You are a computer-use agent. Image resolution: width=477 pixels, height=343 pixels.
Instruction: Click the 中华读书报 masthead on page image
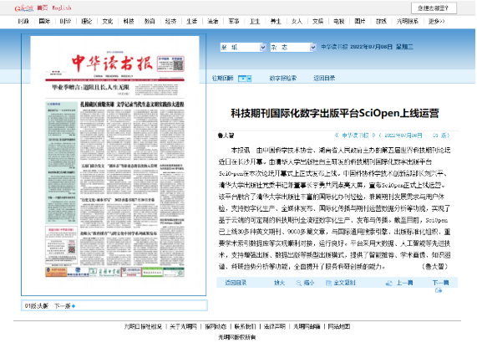112,64
